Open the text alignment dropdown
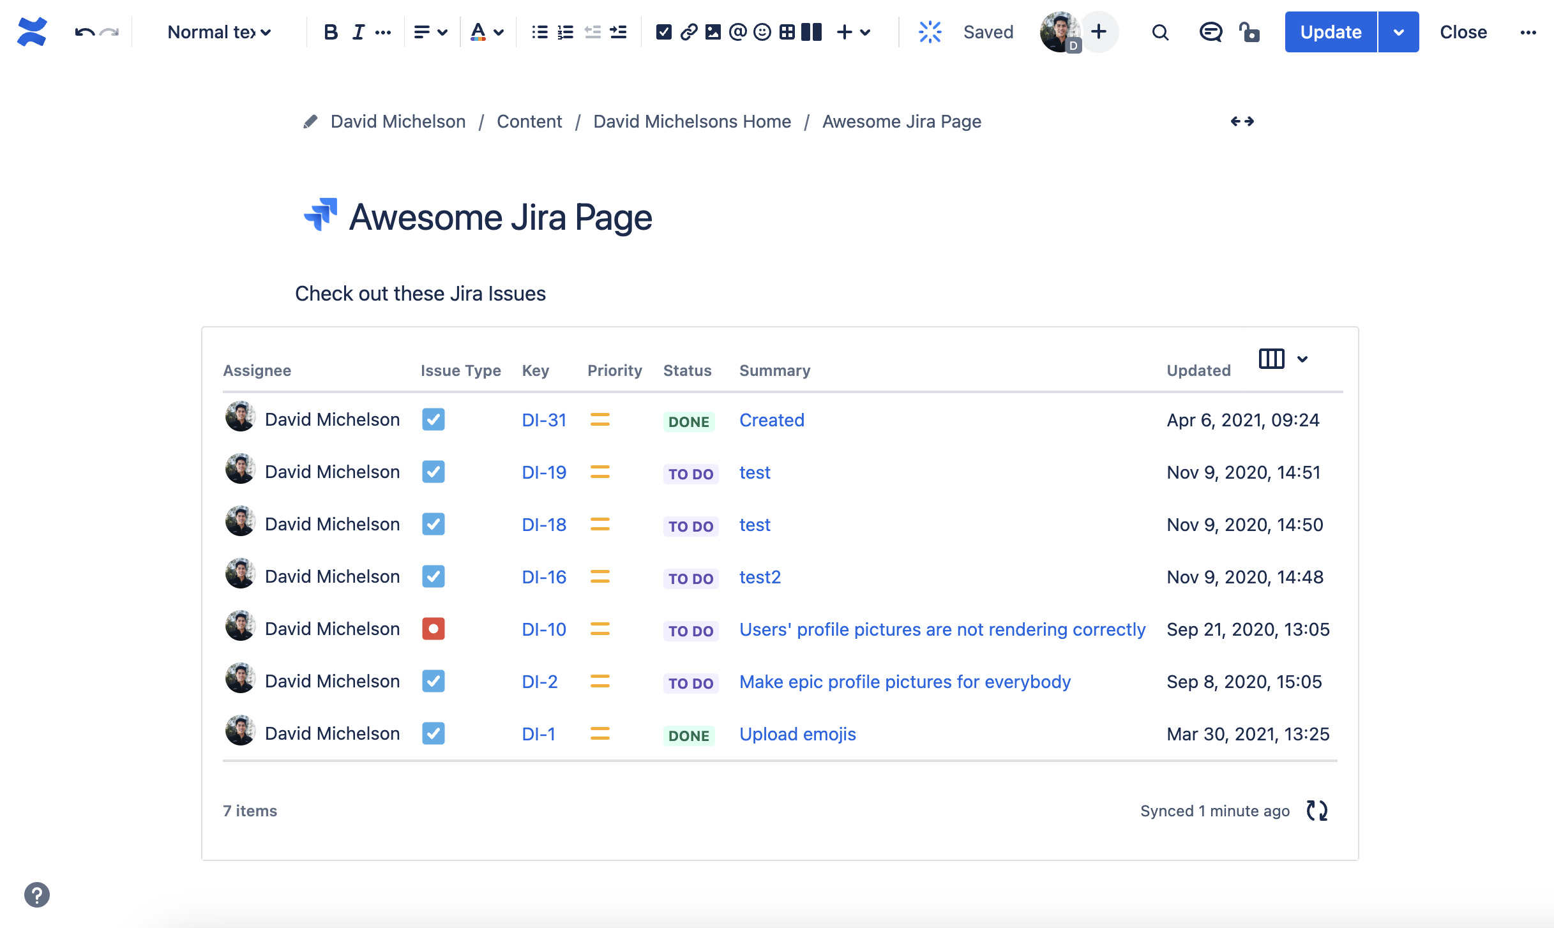1554x928 pixels. click(x=431, y=32)
